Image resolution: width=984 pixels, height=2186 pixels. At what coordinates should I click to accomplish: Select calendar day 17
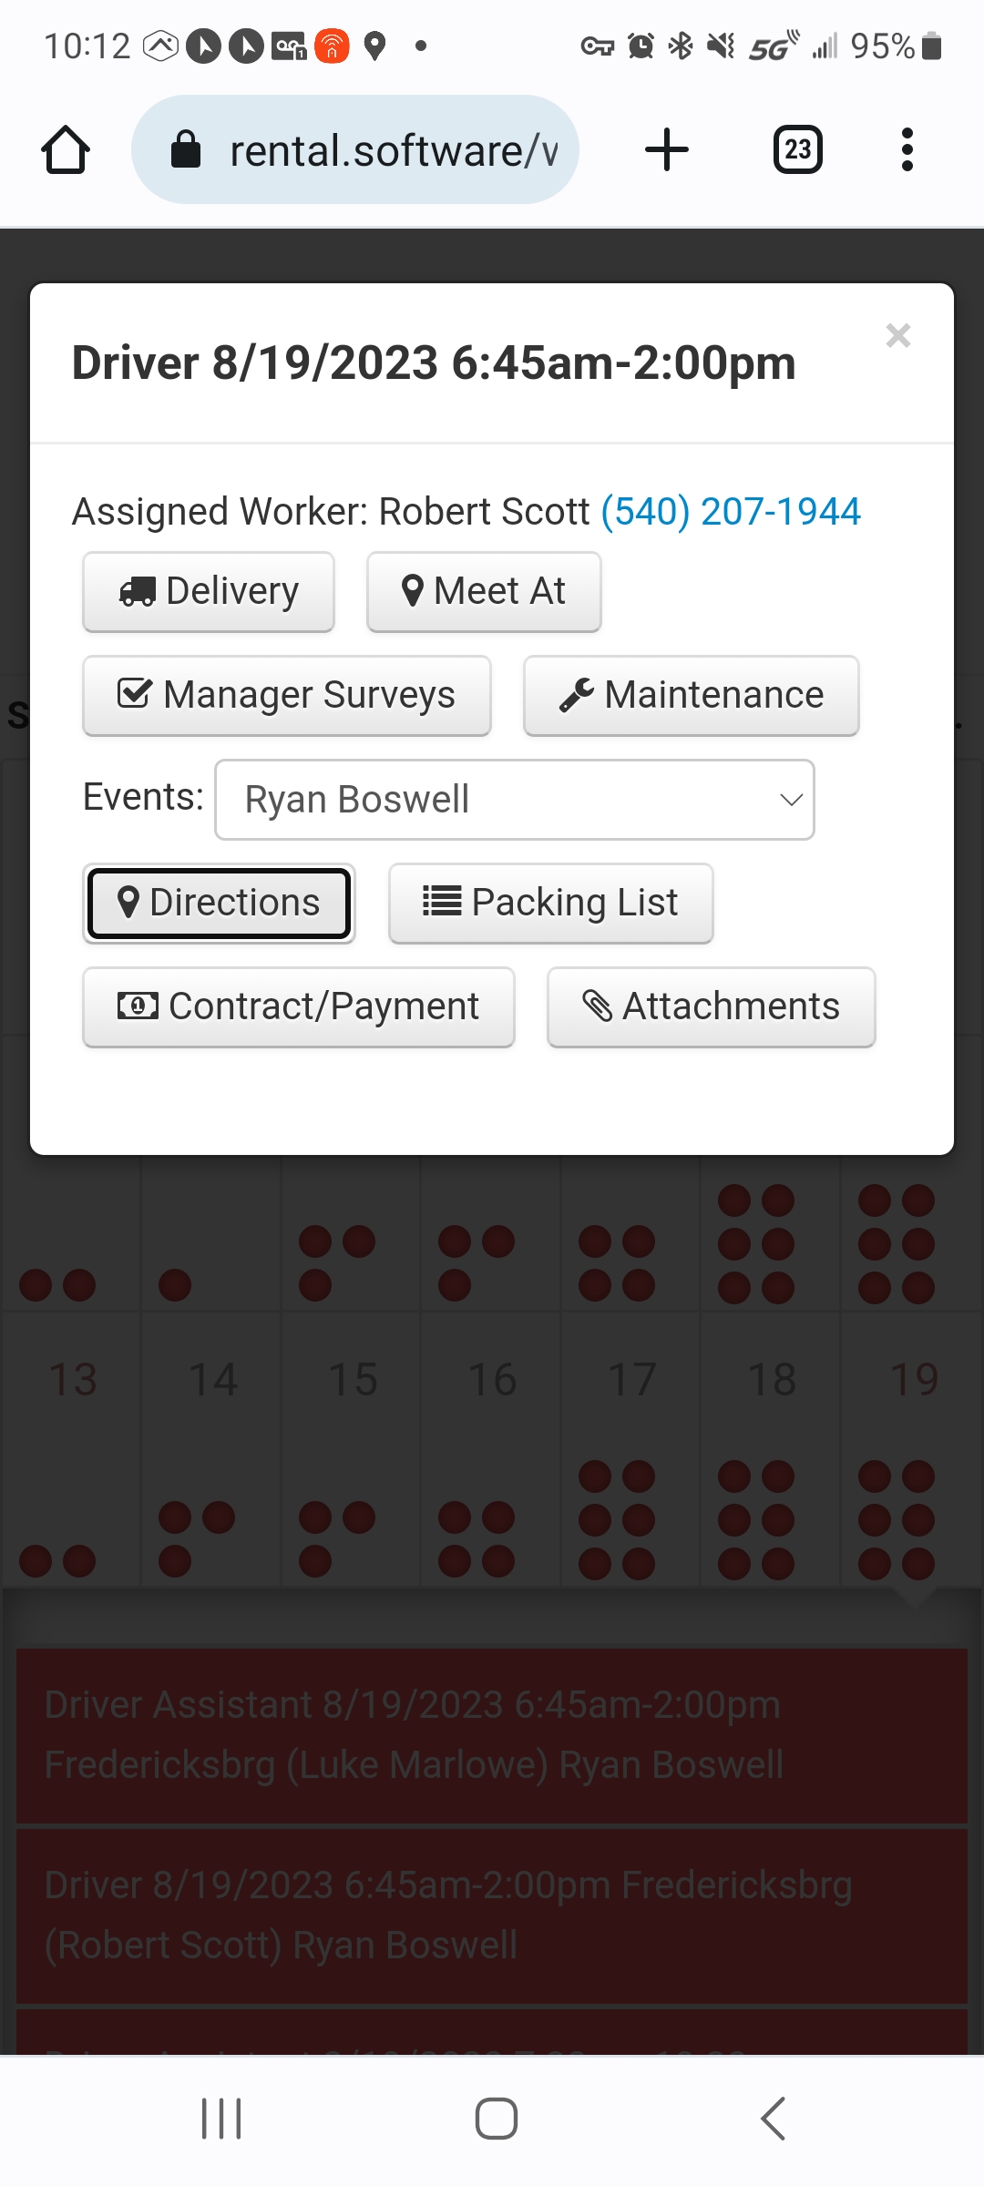(631, 1379)
